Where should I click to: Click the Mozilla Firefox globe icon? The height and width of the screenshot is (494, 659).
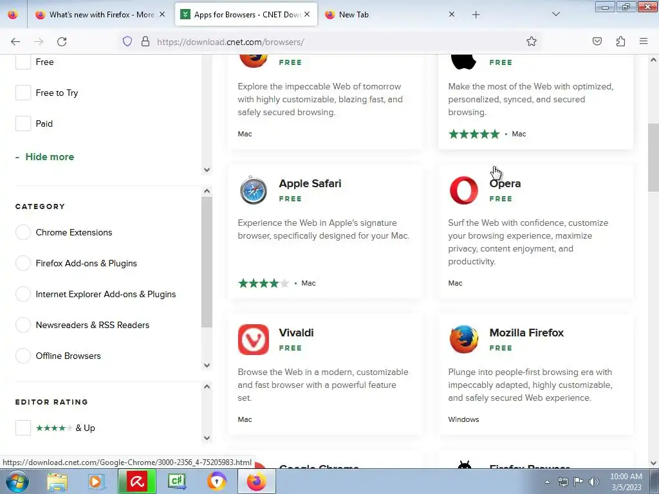click(x=463, y=340)
